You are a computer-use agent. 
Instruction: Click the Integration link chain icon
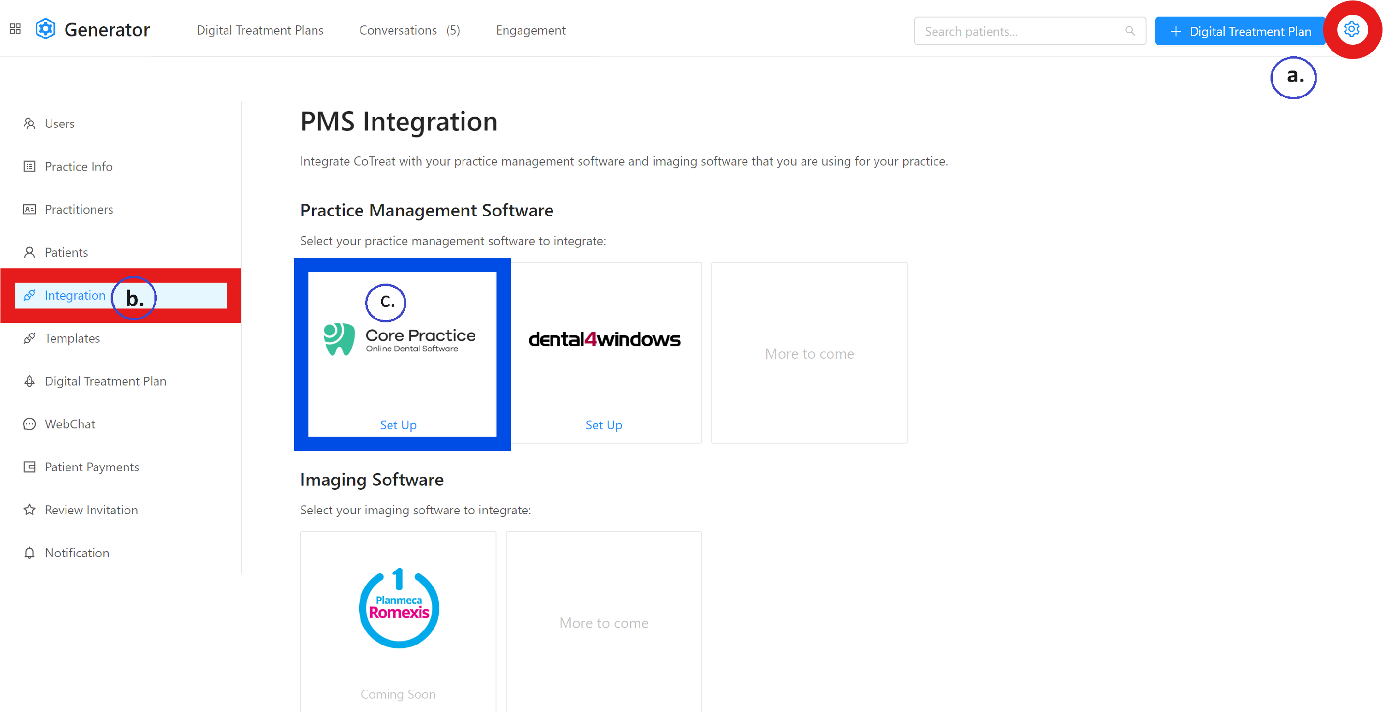pos(30,295)
